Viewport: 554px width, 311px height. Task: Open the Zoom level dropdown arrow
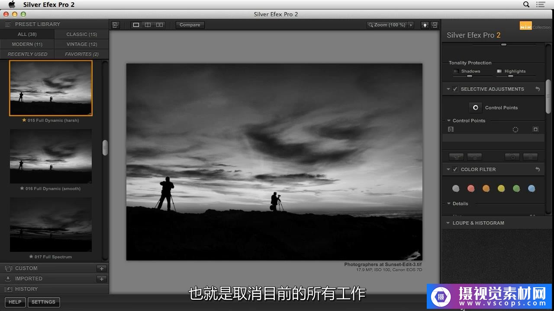point(411,25)
